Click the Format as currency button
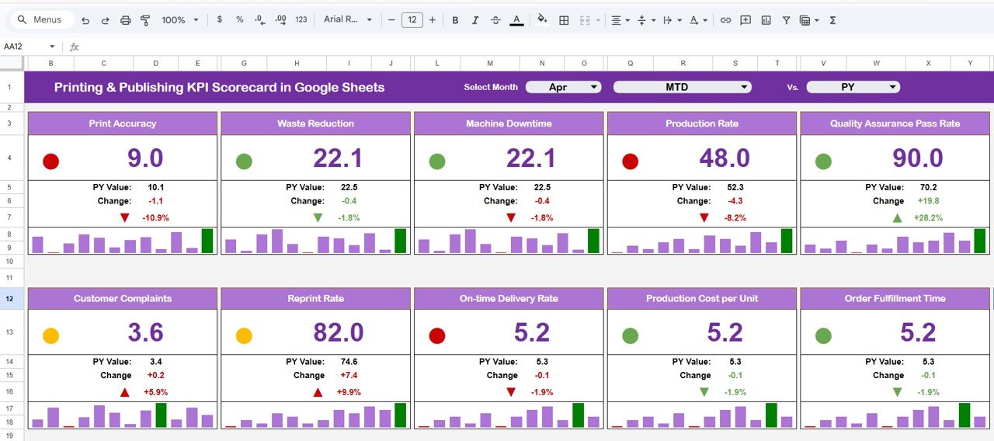The image size is (994, 441). coord(220,20)
